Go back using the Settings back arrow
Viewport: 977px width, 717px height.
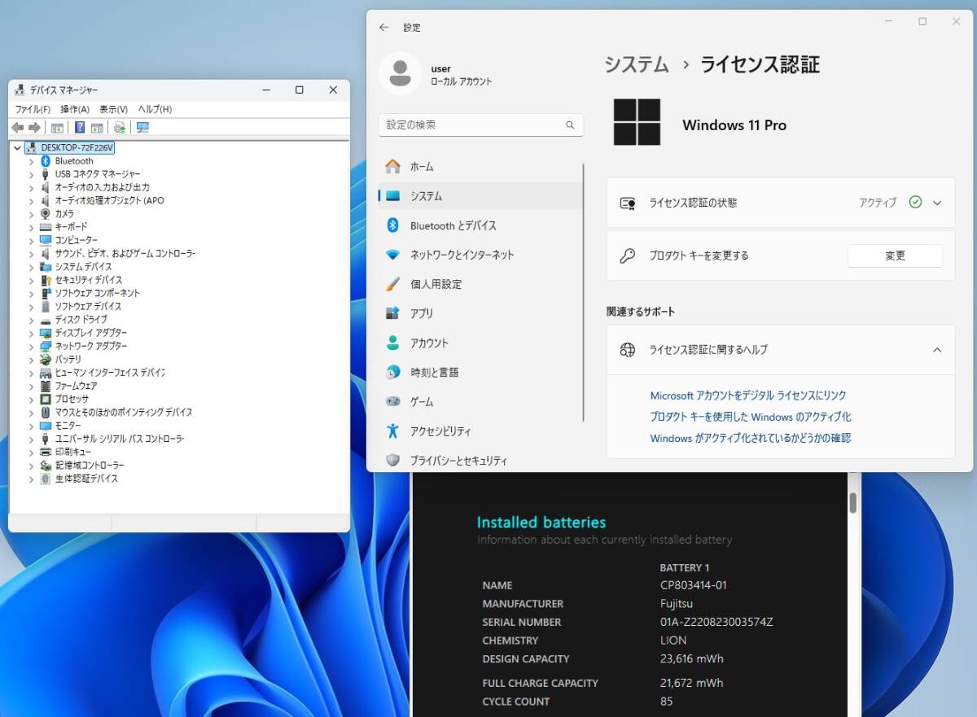pyautogui.click(x=384, y=28)
